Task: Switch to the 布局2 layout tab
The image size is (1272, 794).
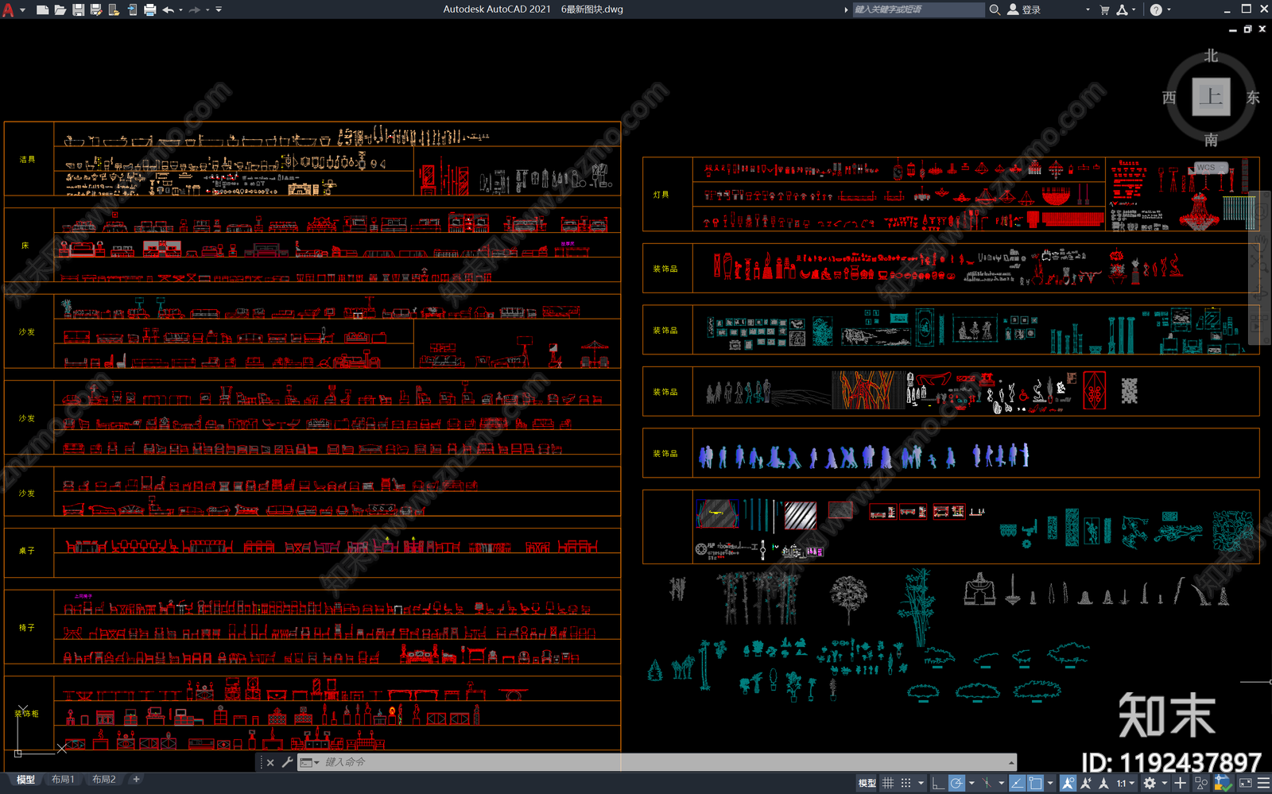Action: click(104, 780)
